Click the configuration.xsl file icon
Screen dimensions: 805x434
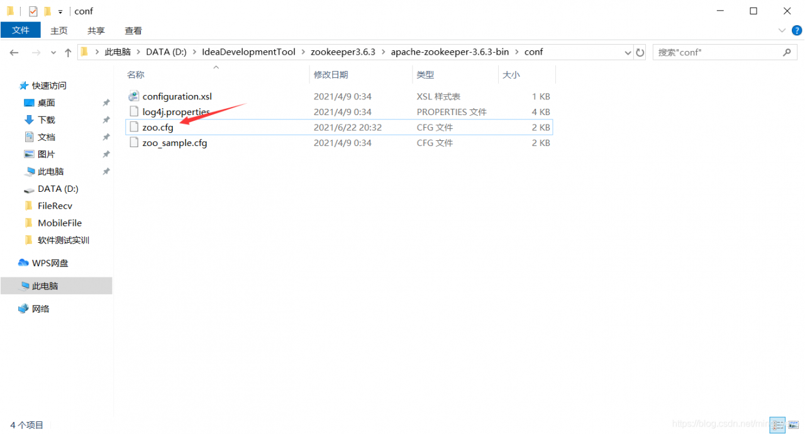[133, 96]
